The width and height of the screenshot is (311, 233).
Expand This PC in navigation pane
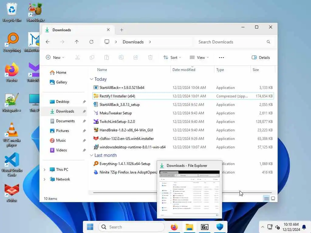click(45, 170)
